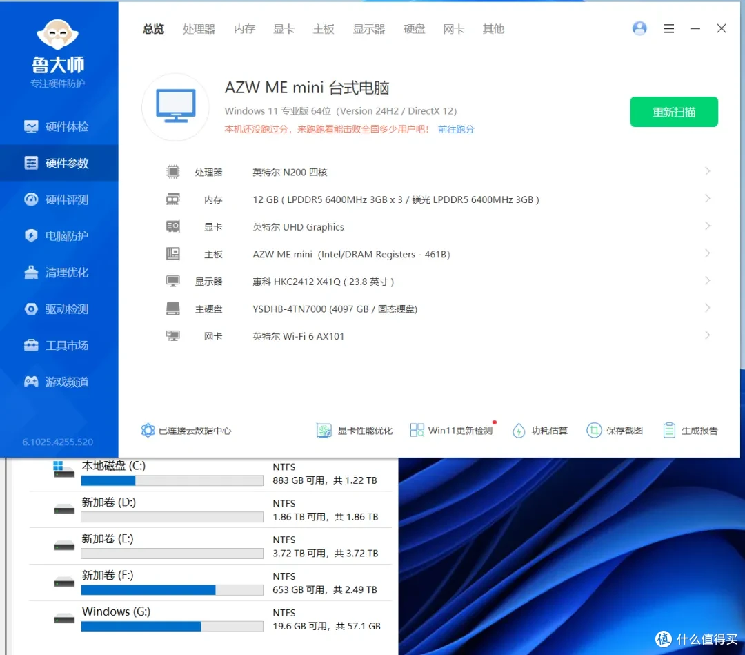Click the 鲁大师 logo avatar
The height and width of the screenshot is (655, 745).
pyautogui.click(x=57, y=35)
